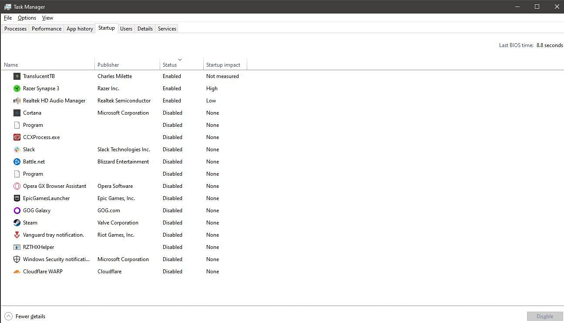Select the Startup tab
The height and width of the screenshot is (323, 564).
tap(107, 28)
